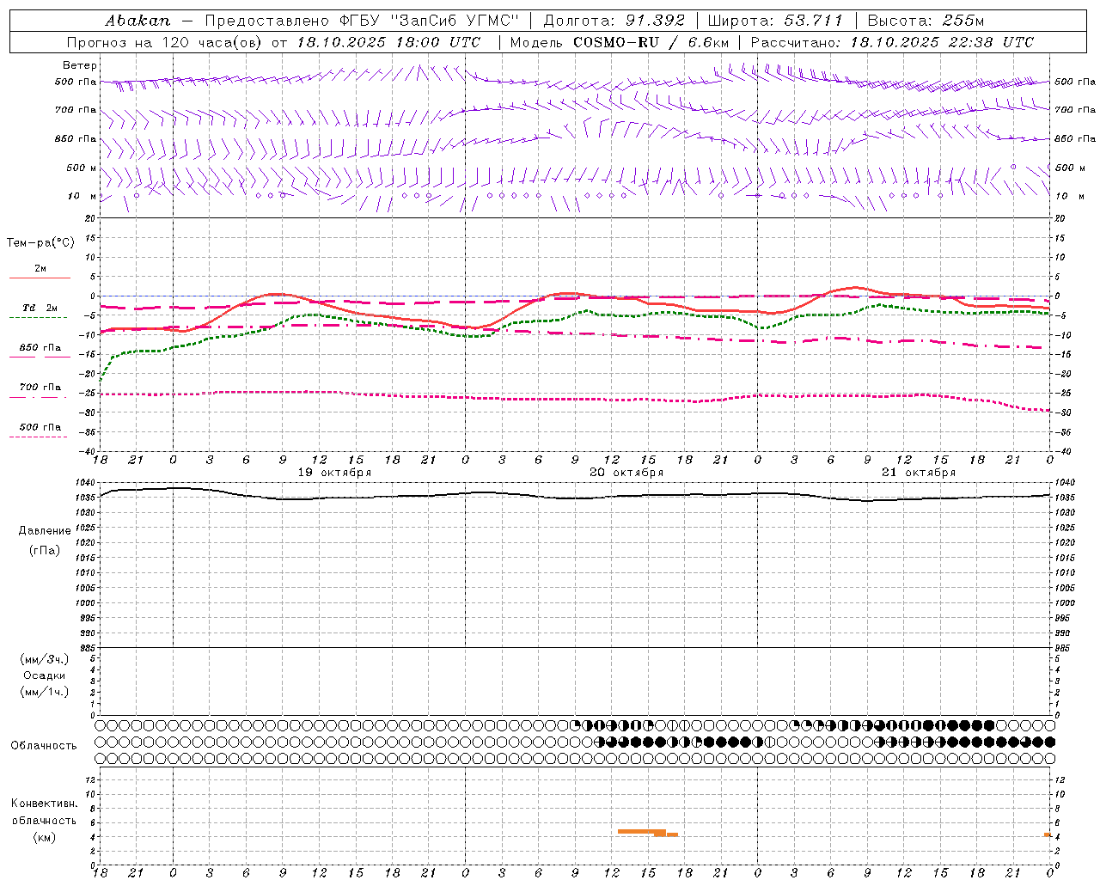
Task: Click the "(мм/1ч.)" precipitation unit label
Action: pyautogui.click(x=45, y=692)
